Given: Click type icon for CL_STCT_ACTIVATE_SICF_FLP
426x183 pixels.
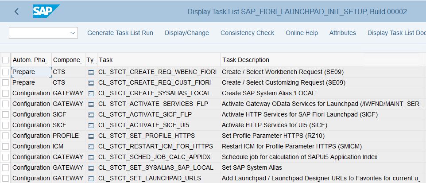Looking at the screenshot, I should 91,115.
